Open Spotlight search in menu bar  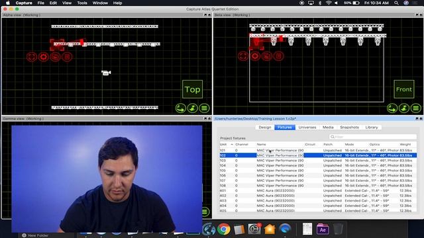pos(396,3)
